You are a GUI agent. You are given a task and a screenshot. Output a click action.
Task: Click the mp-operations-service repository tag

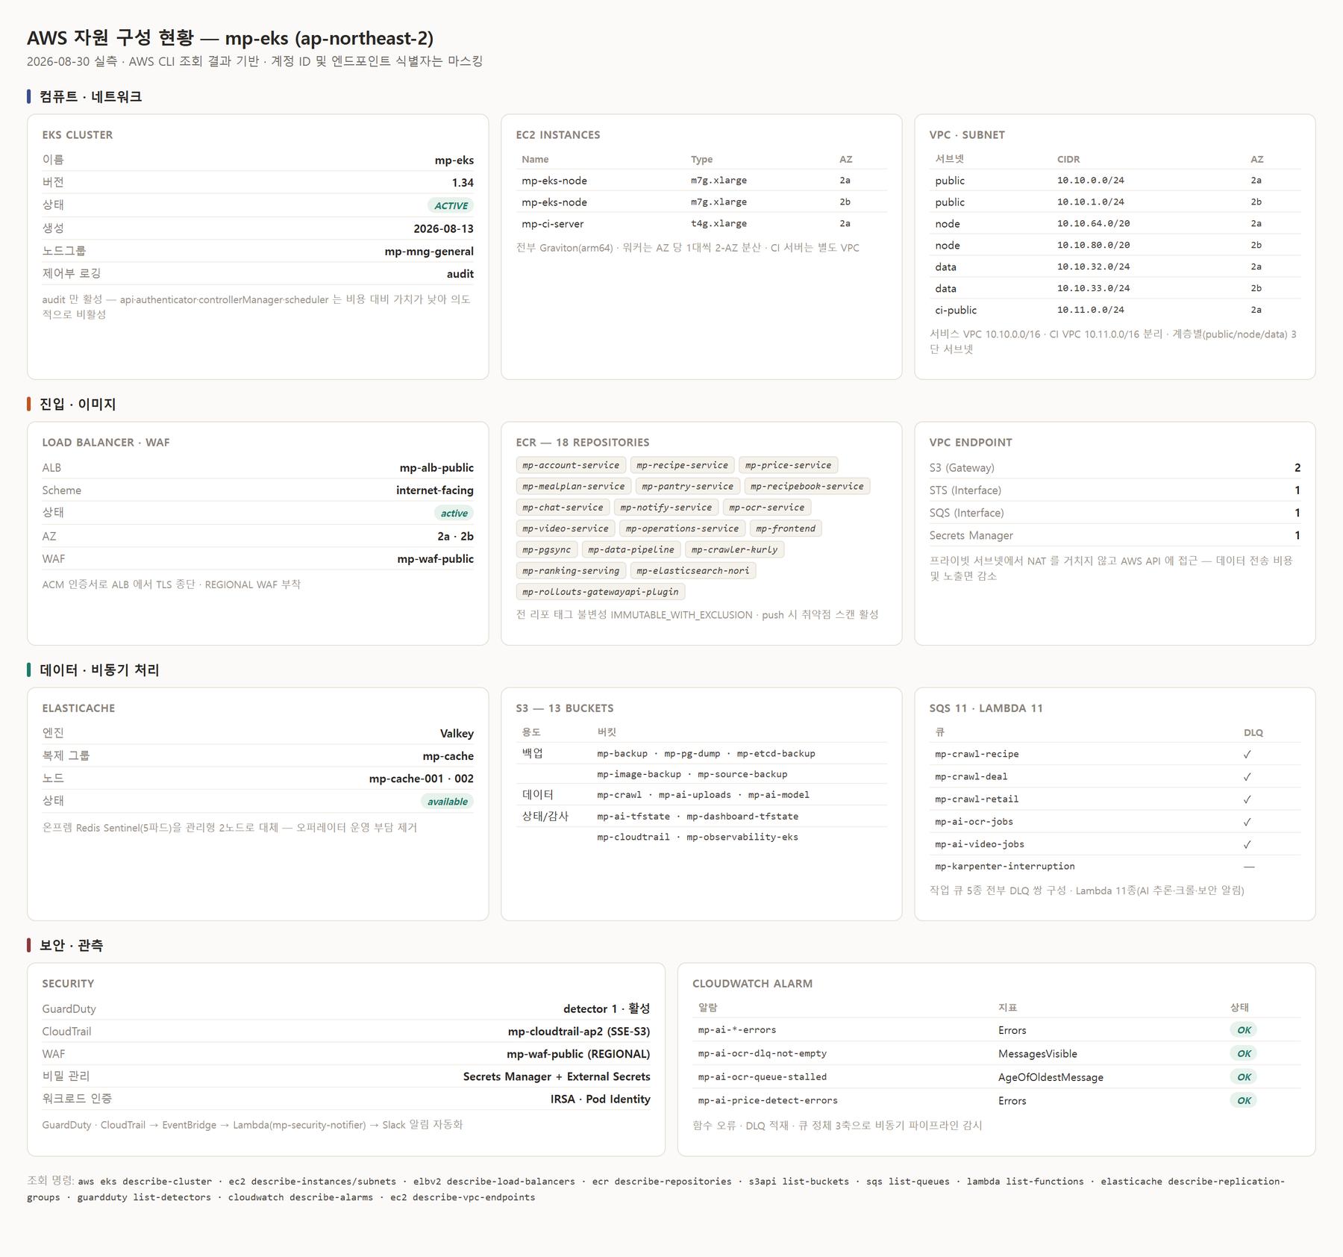[682, 528]
